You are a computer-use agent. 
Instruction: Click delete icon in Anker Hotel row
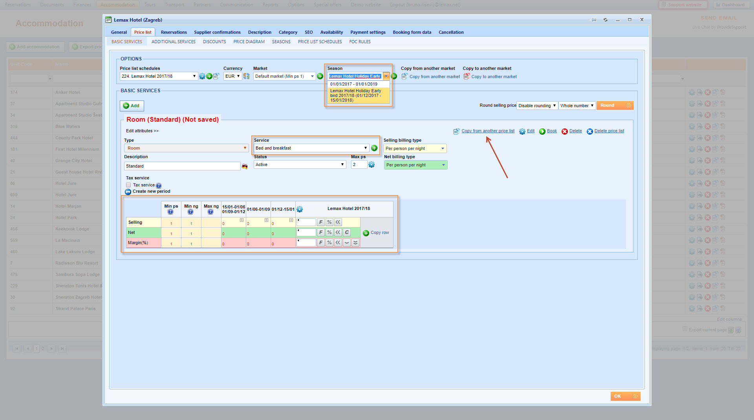tap(707, 92)
